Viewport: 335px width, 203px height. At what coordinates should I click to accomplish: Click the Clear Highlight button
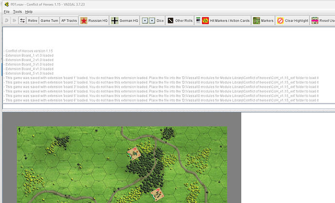(293, 20)
